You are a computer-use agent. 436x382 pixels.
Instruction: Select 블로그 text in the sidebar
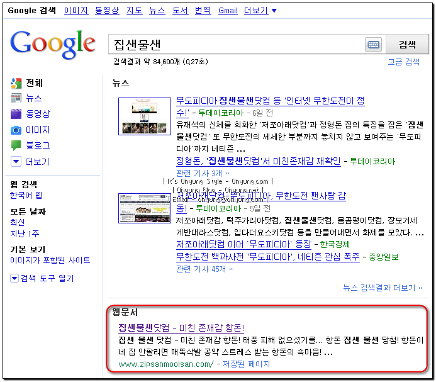(x=38, y=145)
